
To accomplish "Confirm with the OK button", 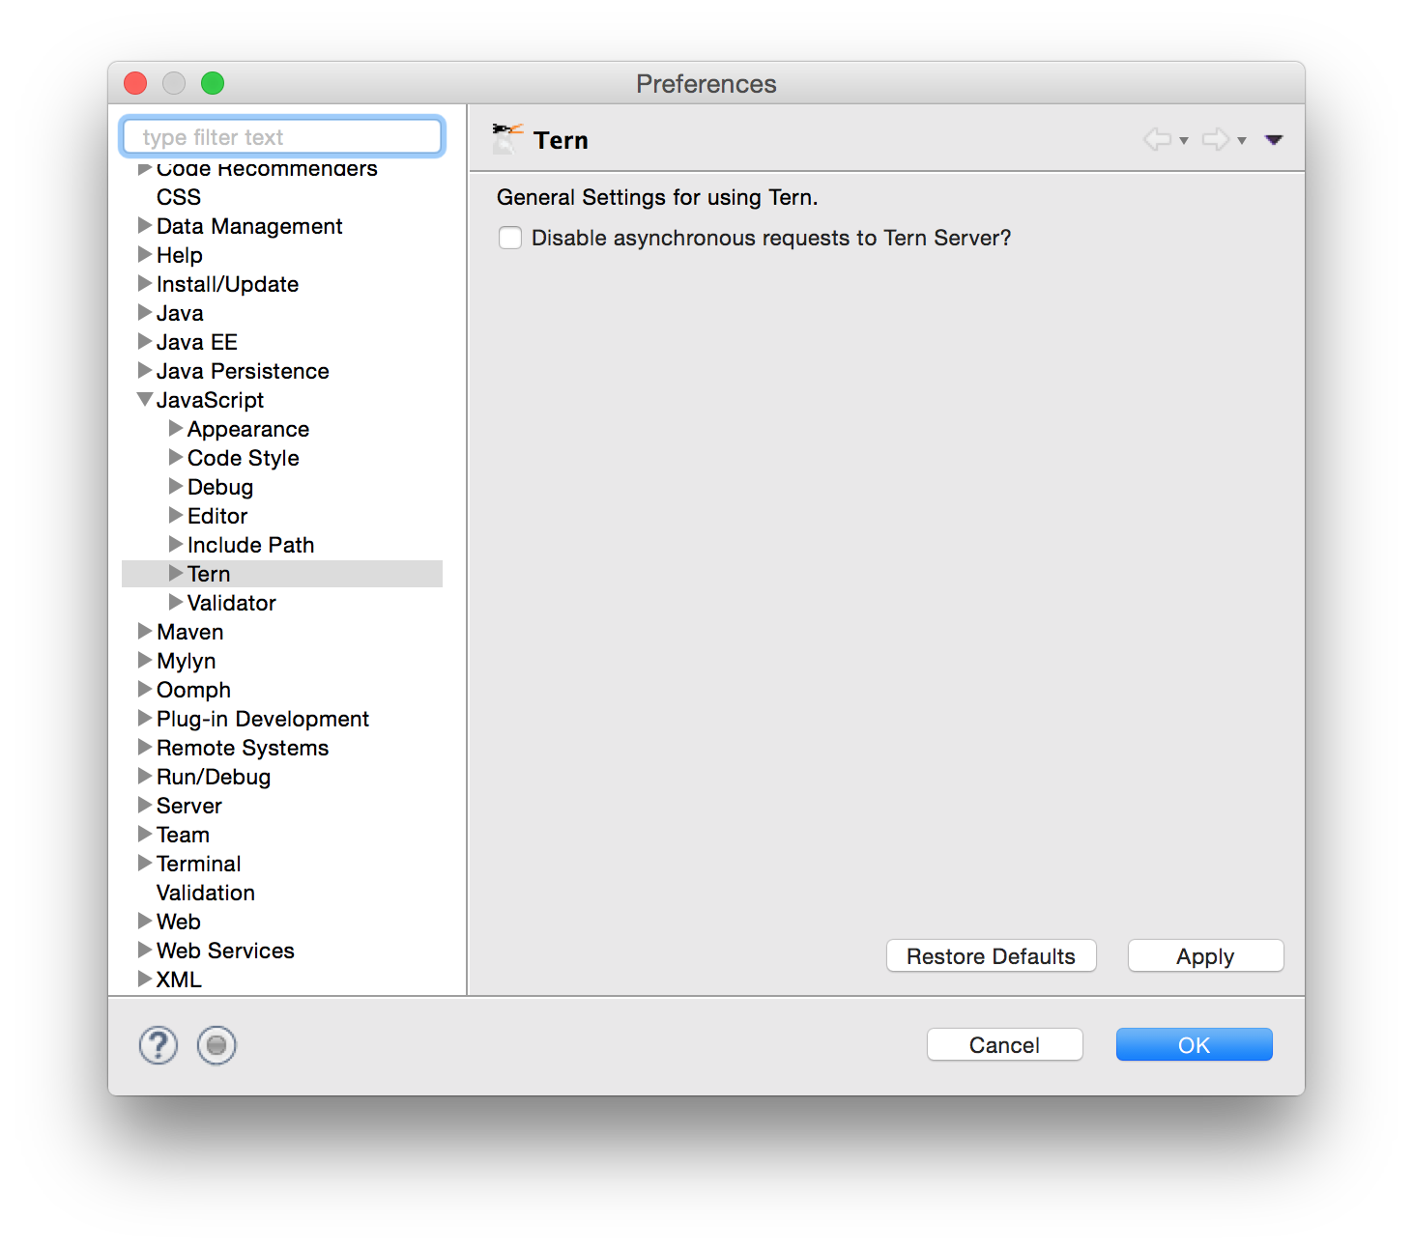I will [x=1194, y=1045].
